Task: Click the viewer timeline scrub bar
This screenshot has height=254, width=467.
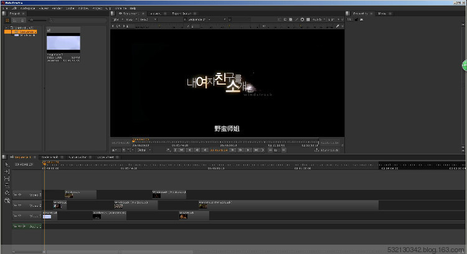Action: click(225, 142)
